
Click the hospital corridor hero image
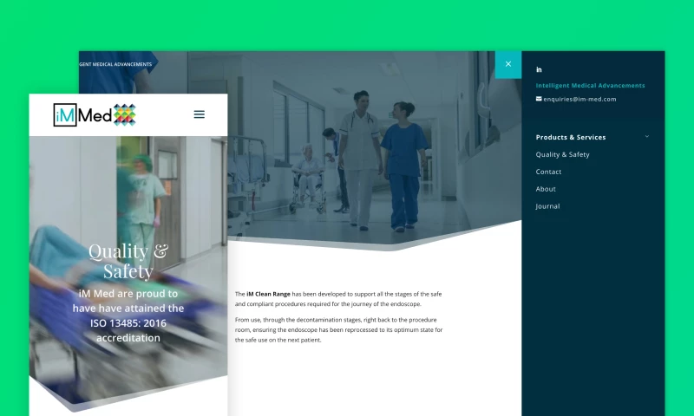pos(375,150)
